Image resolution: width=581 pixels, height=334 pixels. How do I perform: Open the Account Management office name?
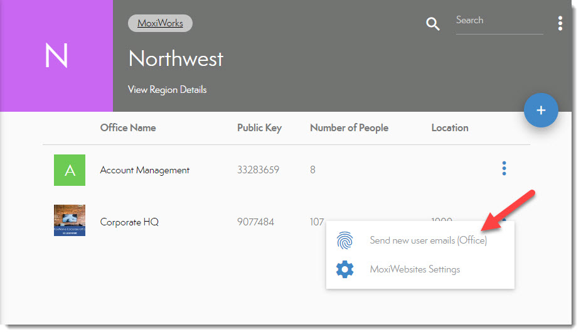(145, 170)
